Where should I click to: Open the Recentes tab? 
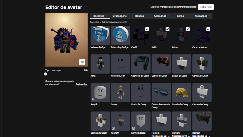(100, 16)
